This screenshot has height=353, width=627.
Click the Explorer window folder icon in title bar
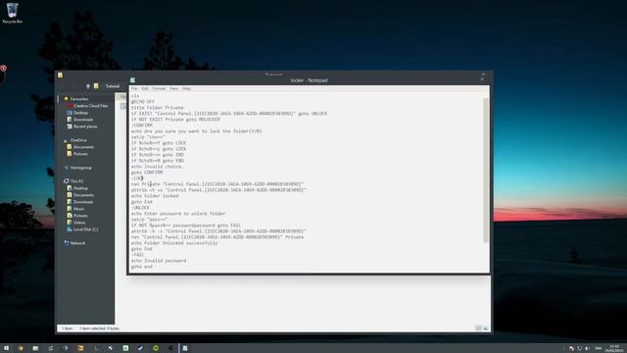click(x=60, y=75)
